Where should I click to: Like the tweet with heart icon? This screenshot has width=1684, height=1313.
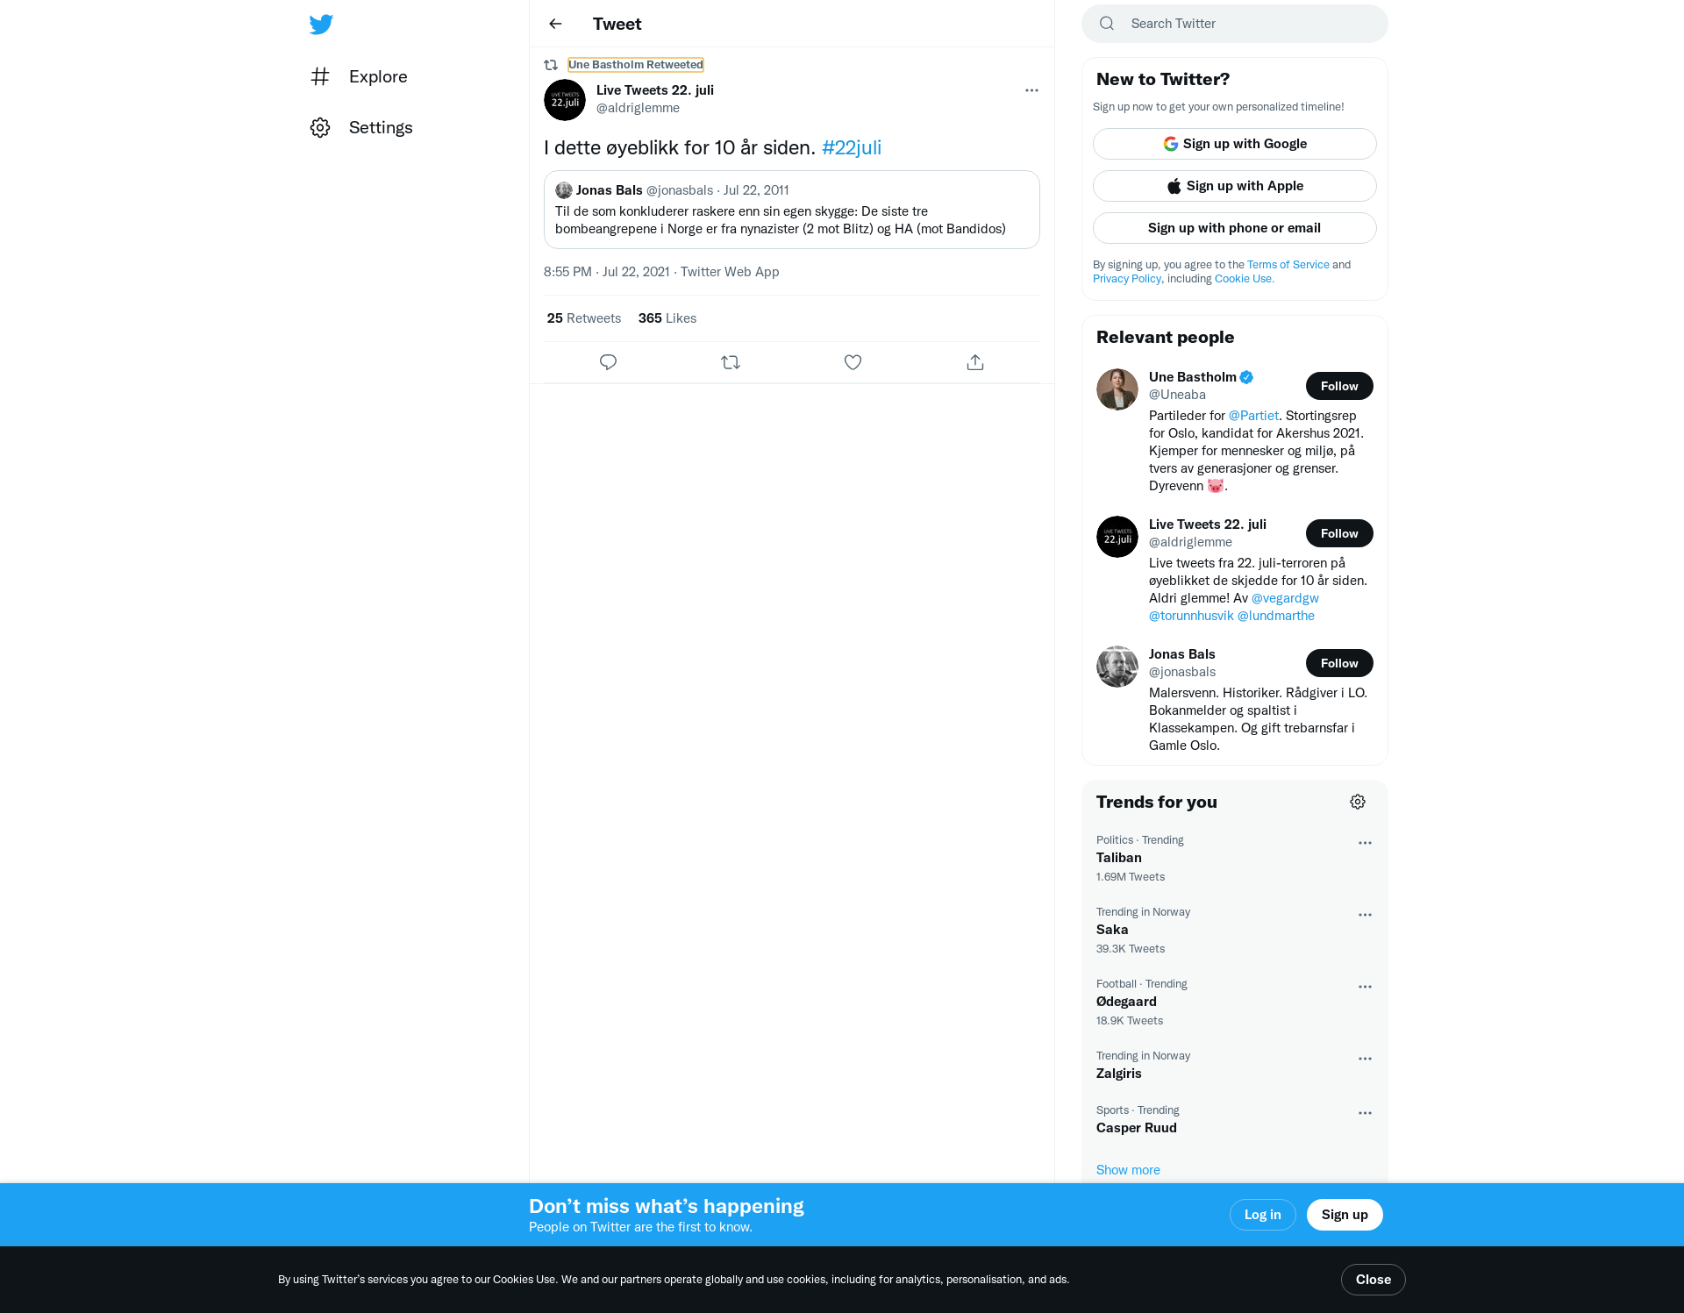point(853,362)
